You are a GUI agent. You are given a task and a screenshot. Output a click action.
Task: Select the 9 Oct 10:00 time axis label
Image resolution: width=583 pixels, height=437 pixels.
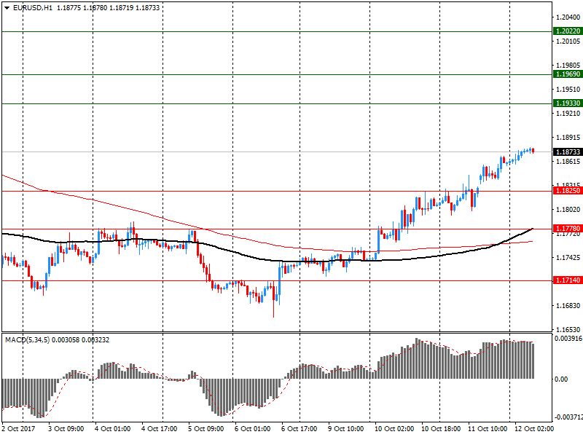(x=345, y=429)
